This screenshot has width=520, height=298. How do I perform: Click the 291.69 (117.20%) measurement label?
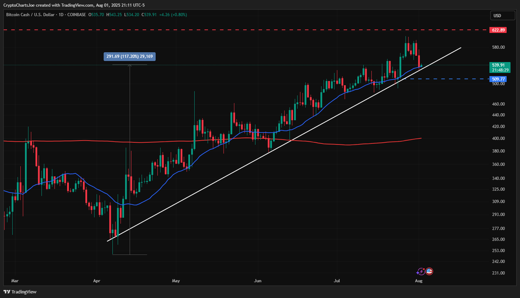click(x=130, y=56)
